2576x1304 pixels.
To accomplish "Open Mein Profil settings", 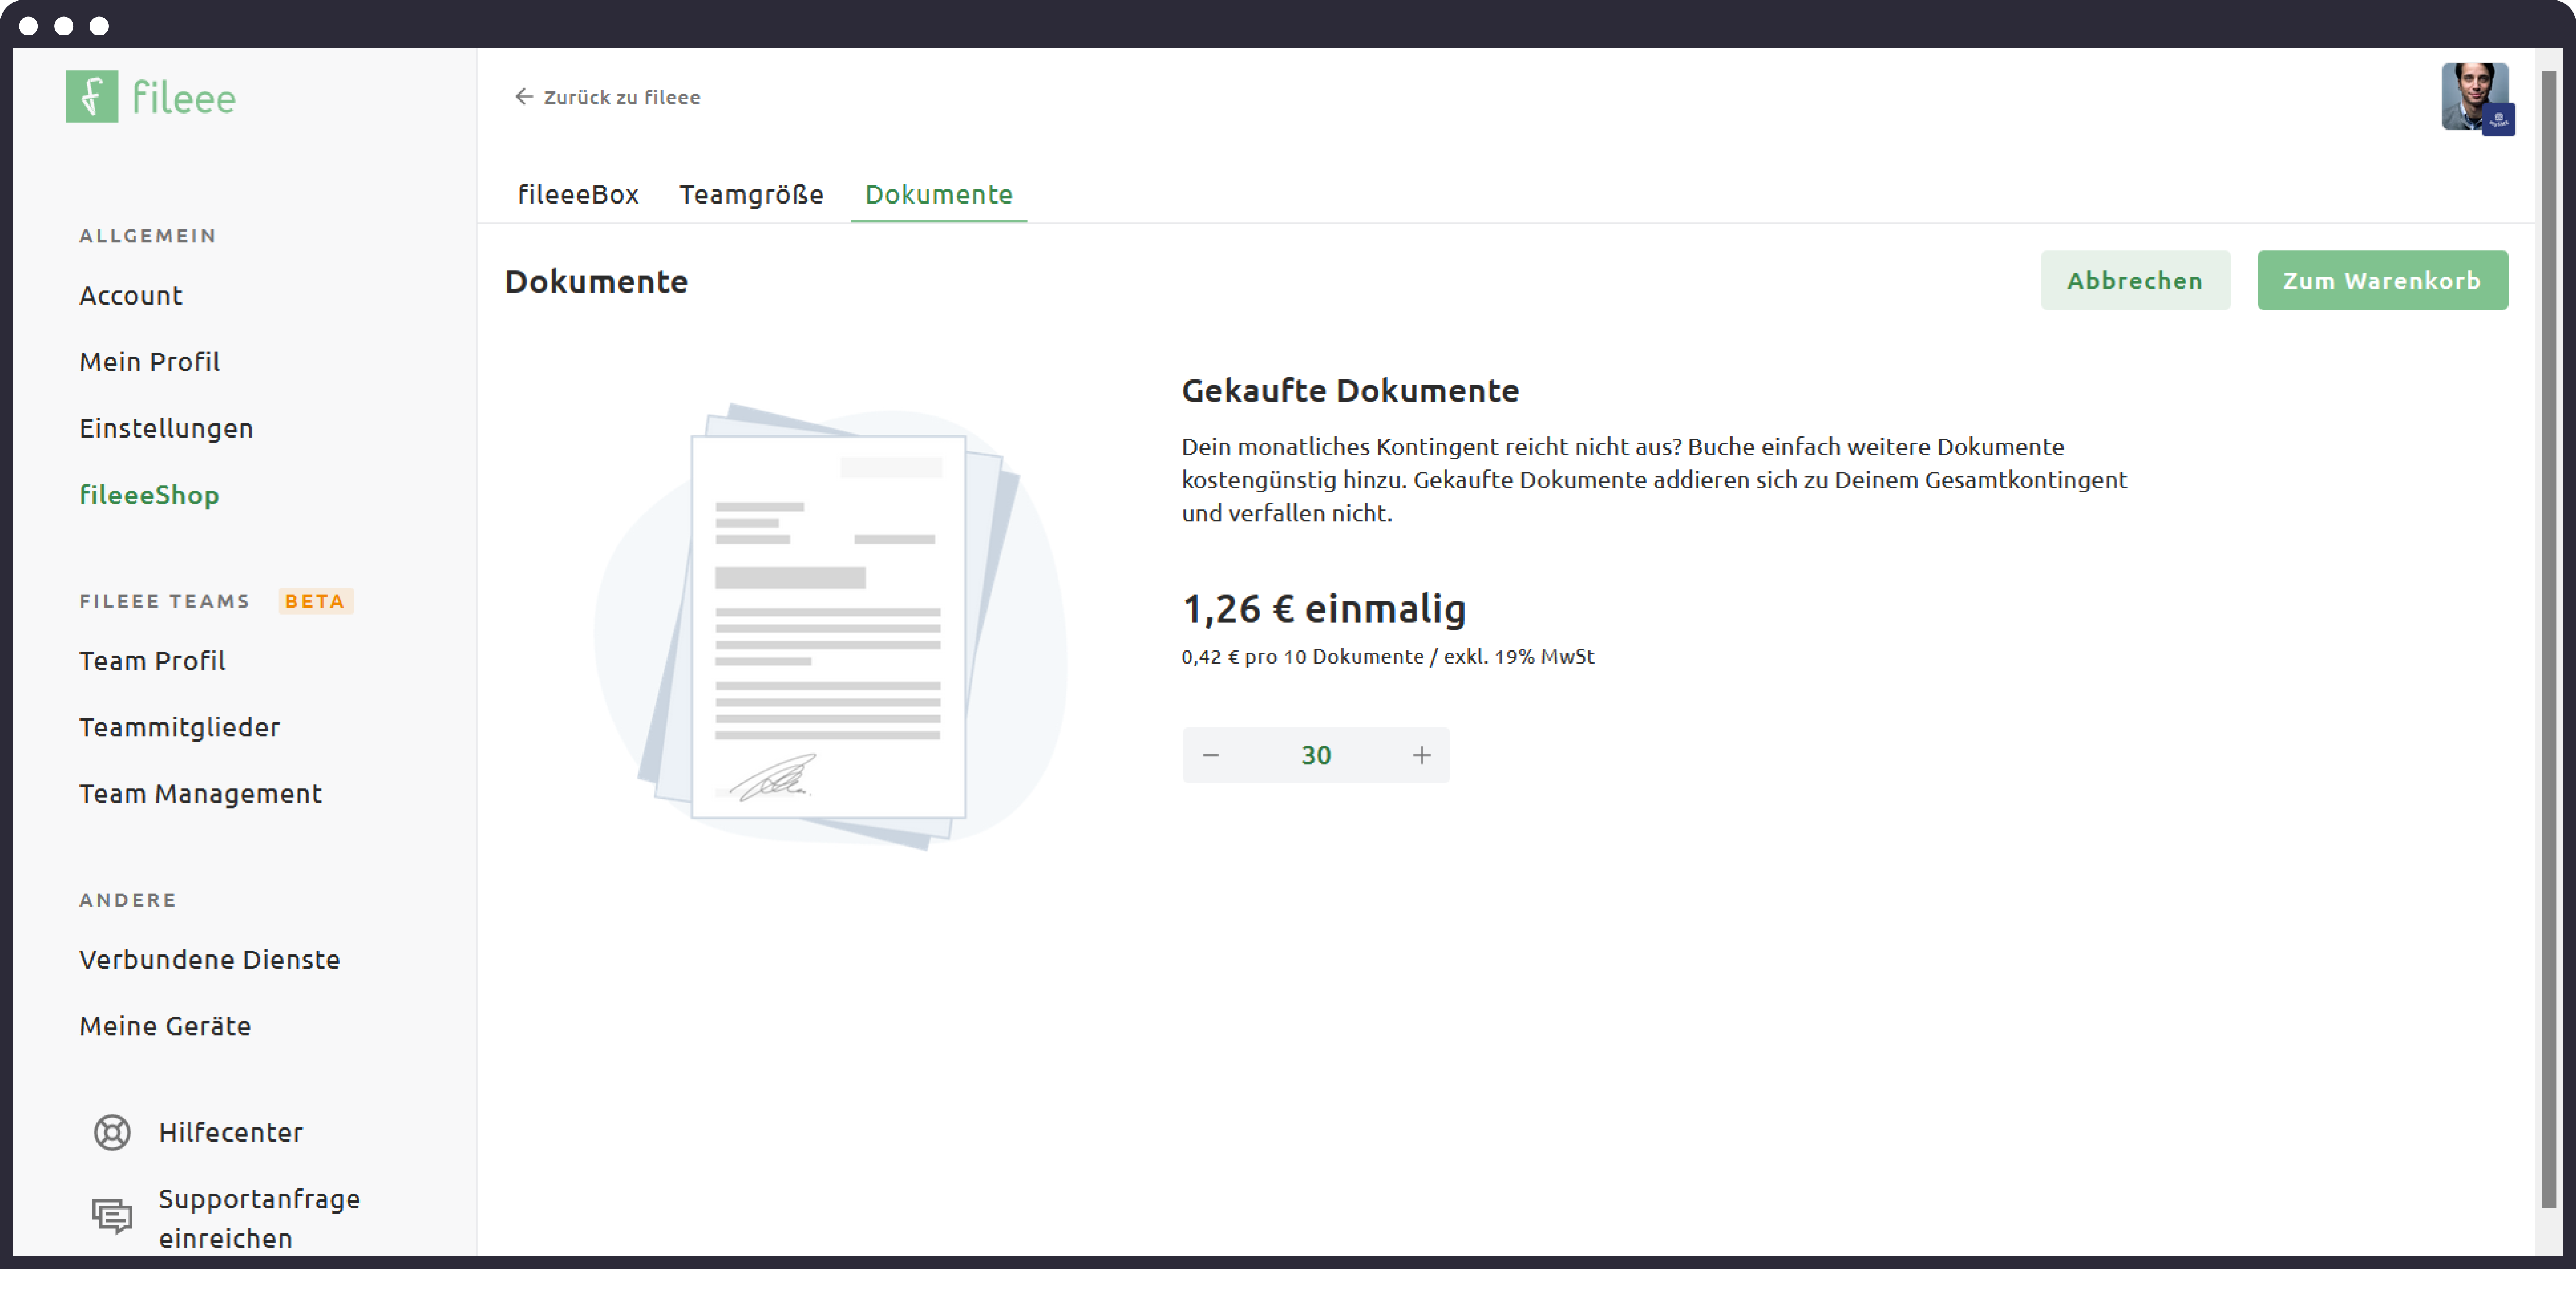I will (150, 362).
